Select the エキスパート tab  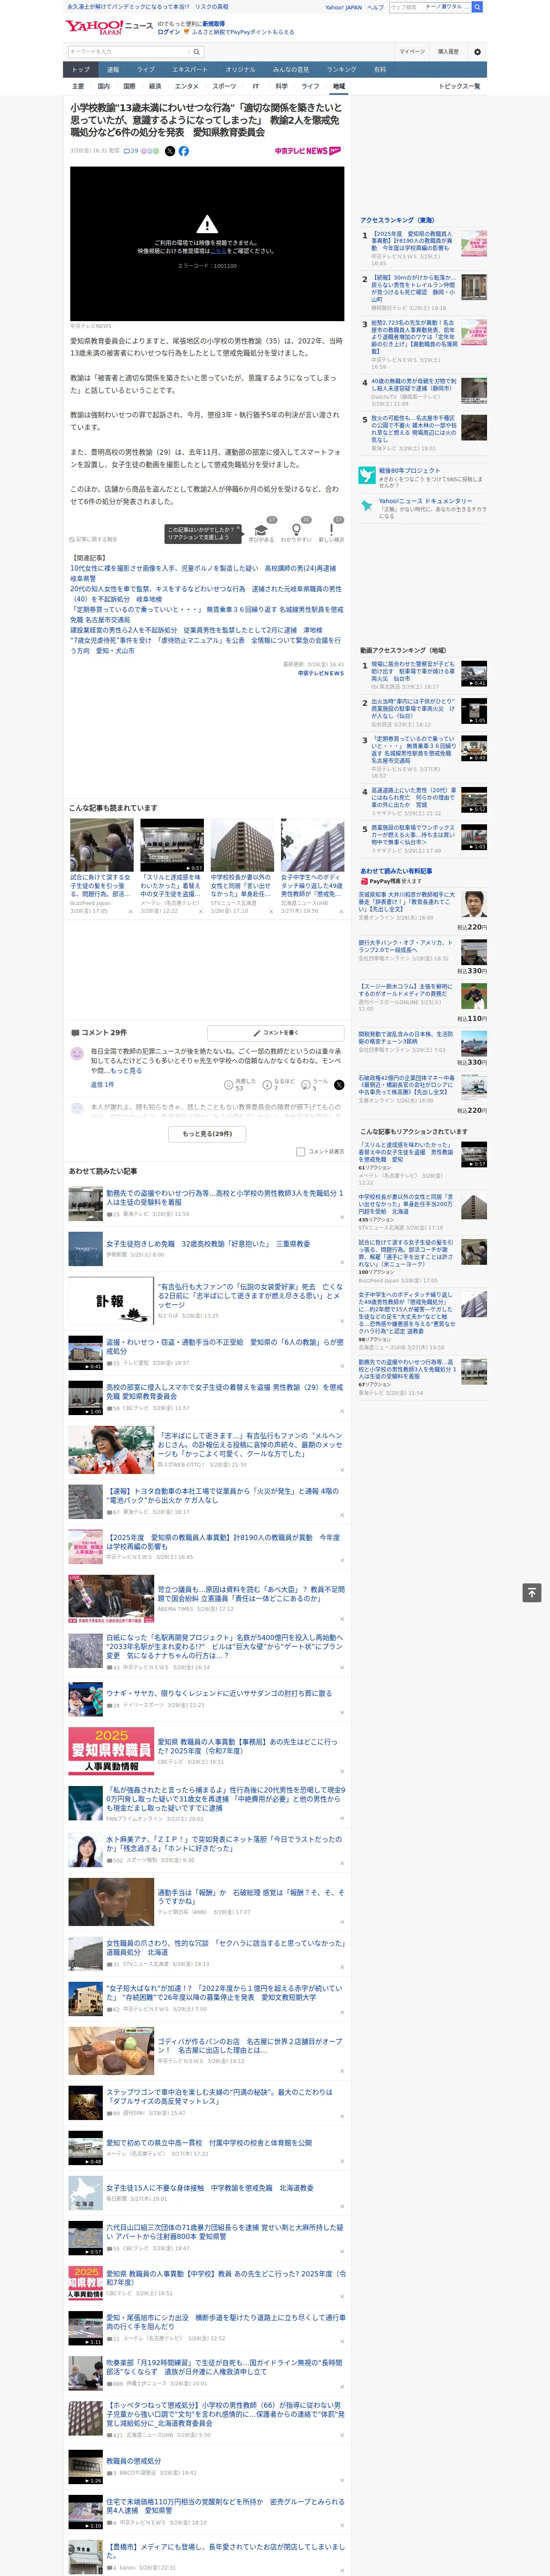190,69
